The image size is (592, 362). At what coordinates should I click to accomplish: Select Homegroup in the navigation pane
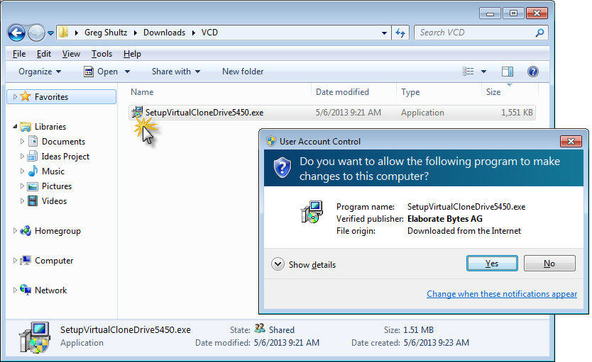pos(57,231)
